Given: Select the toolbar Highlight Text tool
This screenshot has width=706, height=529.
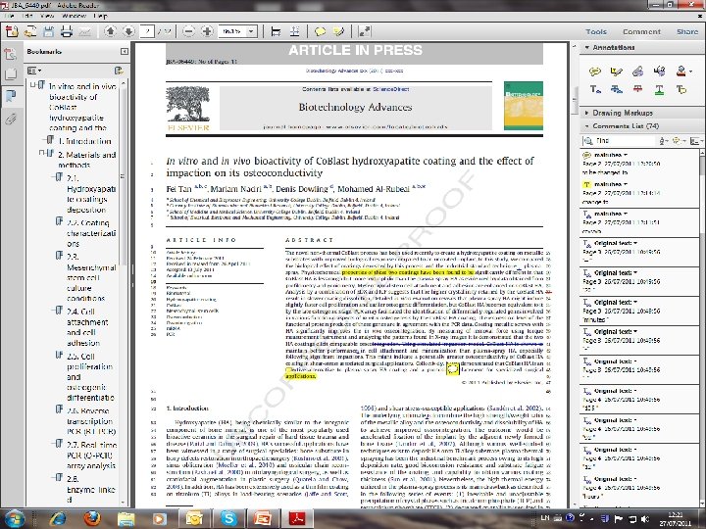Looking at the screenshot, I should pyautogui.click(x=338, y=31).
